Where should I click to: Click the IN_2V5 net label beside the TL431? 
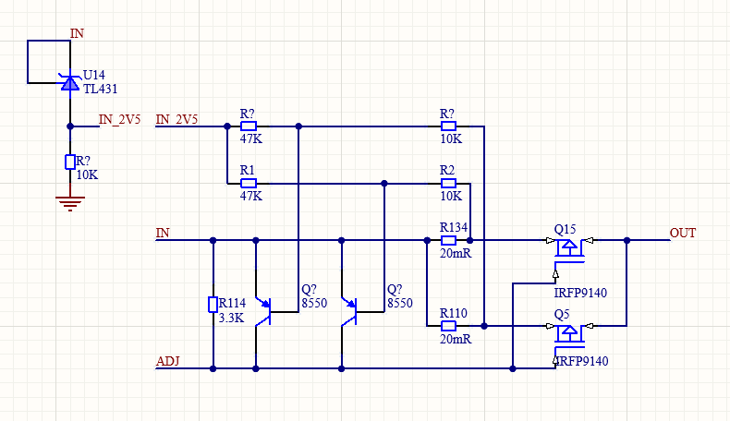(x=119, y=119)
